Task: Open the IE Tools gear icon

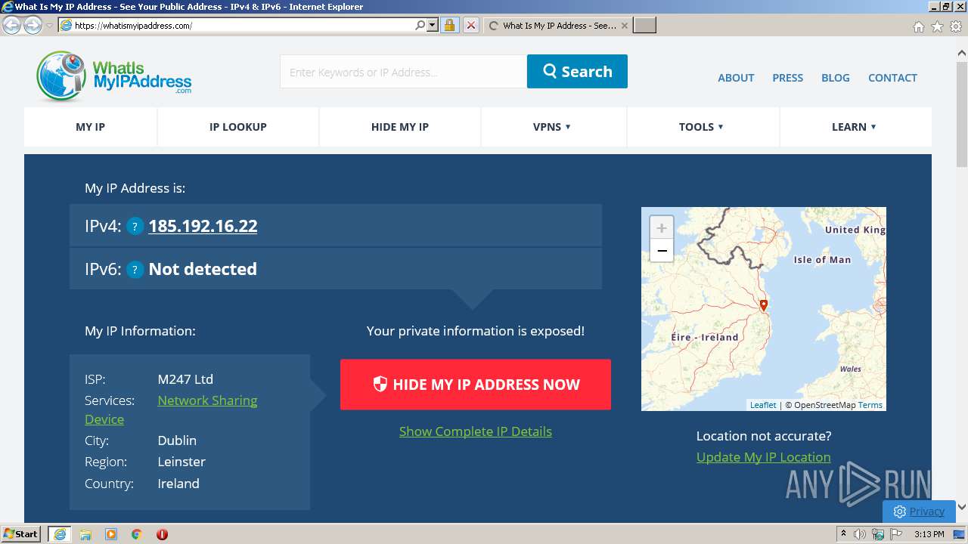Action: click(x=956, y=26)
